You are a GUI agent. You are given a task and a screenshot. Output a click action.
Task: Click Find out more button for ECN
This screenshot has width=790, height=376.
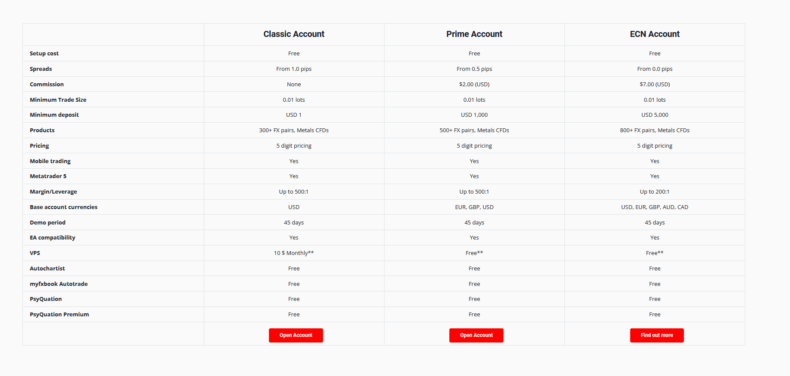[x=657, y=335]
